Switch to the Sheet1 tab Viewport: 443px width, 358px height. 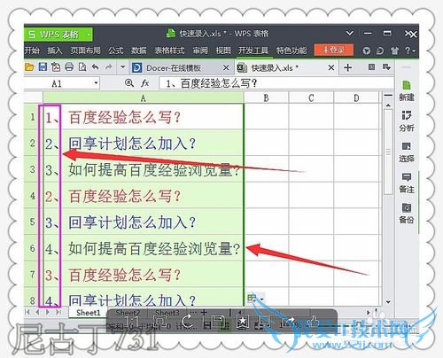[88, 312]
